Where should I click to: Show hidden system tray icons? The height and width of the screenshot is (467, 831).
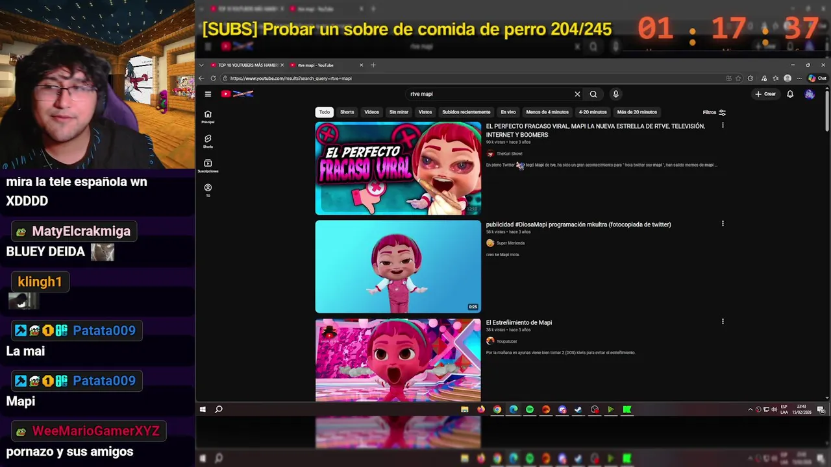click(750, 409)
